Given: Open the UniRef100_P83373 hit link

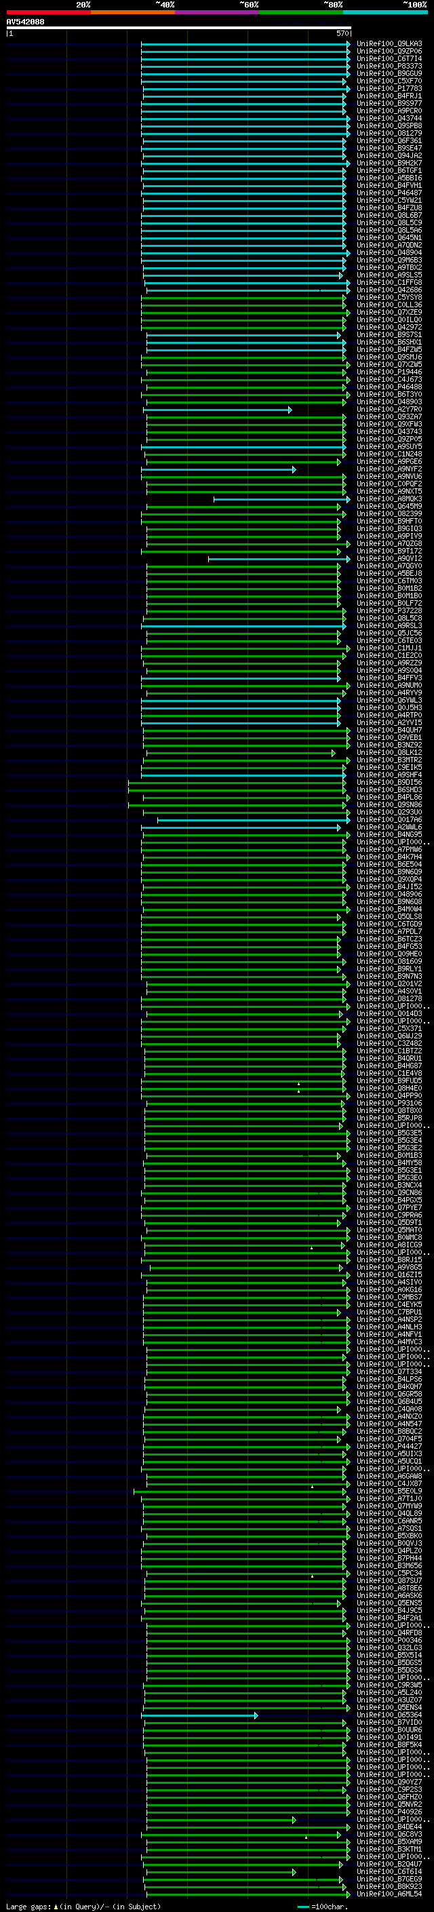Looking at the screenshot, I should pyautogui.click(x=389, y=66).
